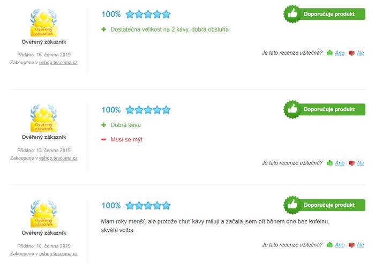Click five-star rating of 'Dobrá káva' review
Screen dimensions: 375x263
pyautogui.click(x=148, y=110)
